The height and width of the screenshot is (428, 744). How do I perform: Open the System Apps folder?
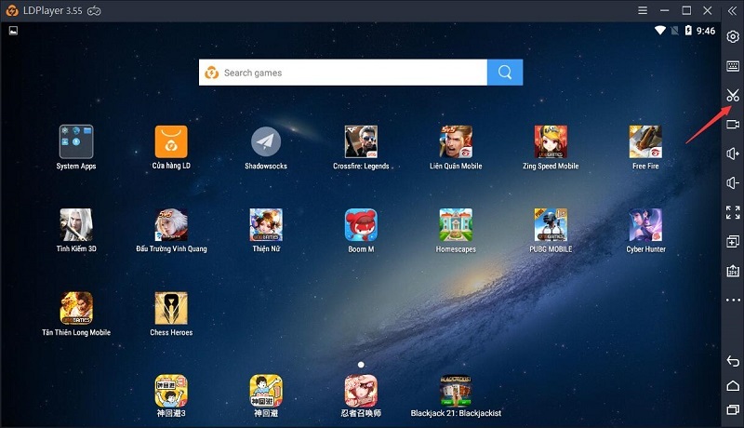76,141
